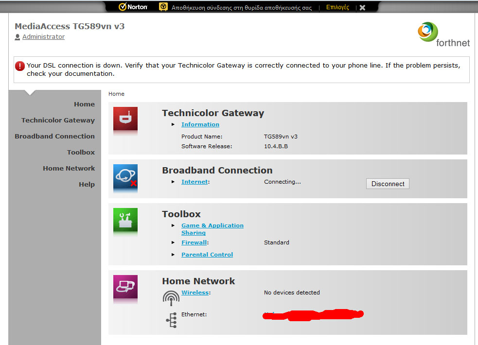The height and width of the screenshot is (345, 478).
Task: Open Broadband Connection in the sidebar
Action: [x=54, y=136]
